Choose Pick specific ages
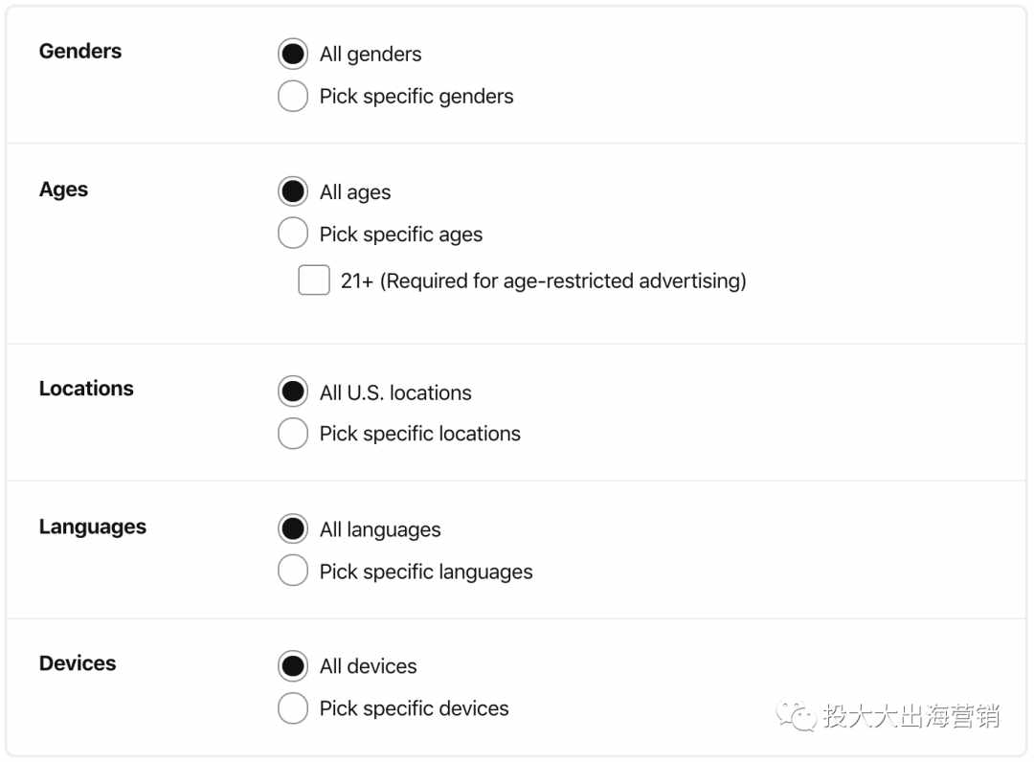Image resolution: width=1034 pixels, height=762 pixels. point(293,234)
